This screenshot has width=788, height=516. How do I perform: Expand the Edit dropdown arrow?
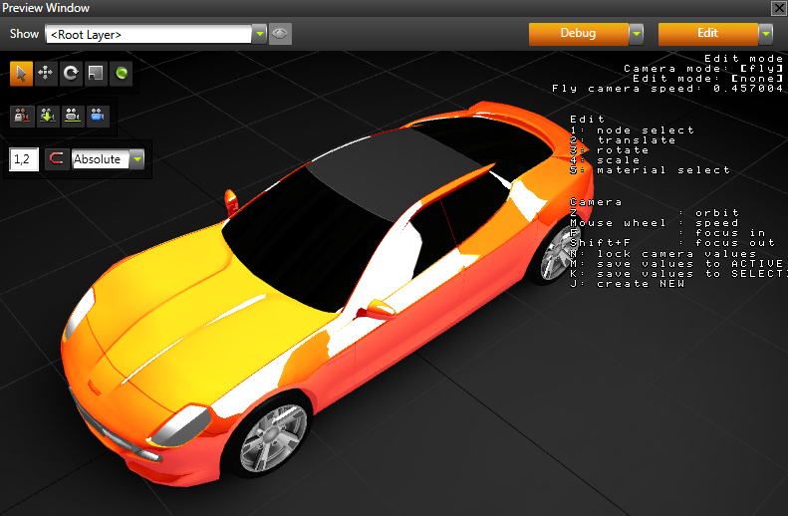tap(765, 34)
